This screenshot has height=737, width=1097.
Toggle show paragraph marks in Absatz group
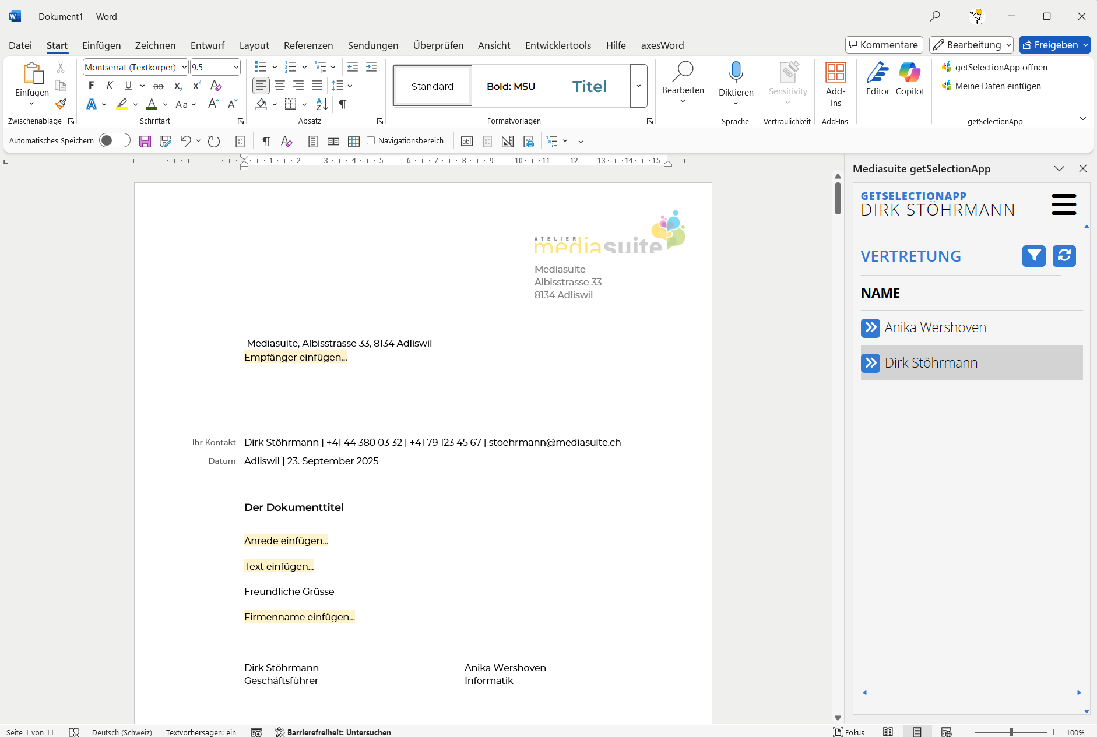click(x=343, y=104)
